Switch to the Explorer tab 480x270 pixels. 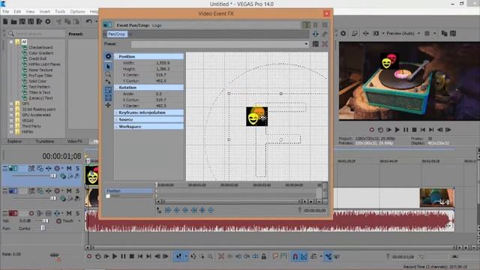[x=14, y=142]
